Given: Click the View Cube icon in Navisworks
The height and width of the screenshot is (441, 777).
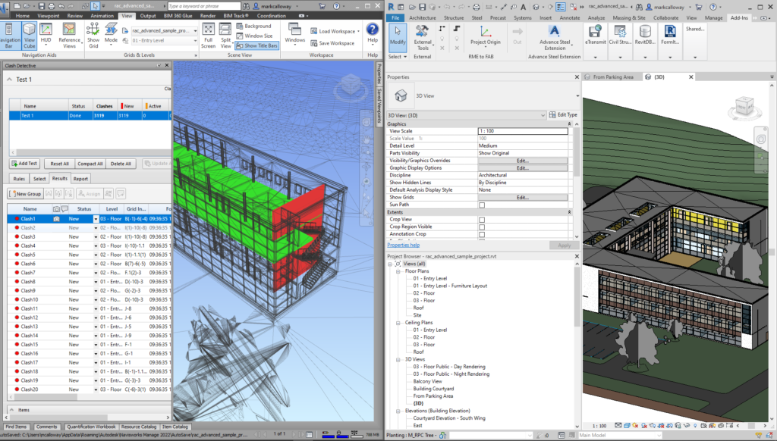Looking at the screenshot, I should (30, 36).
